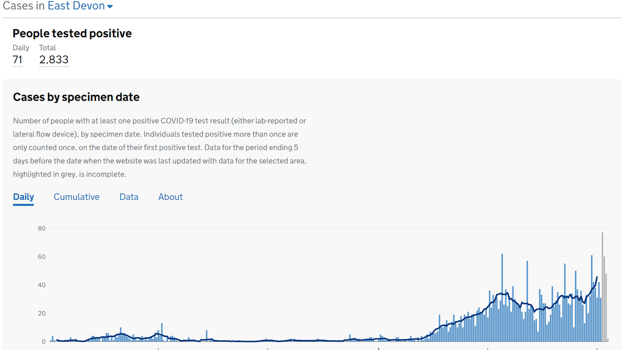Select the Cases by specimen date heading
This screenshot has width=624, height=350.
[76, 97]
